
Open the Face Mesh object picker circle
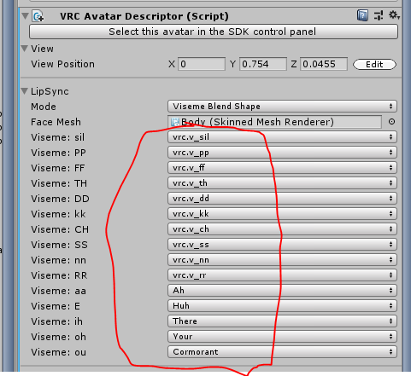coord(391,122)
